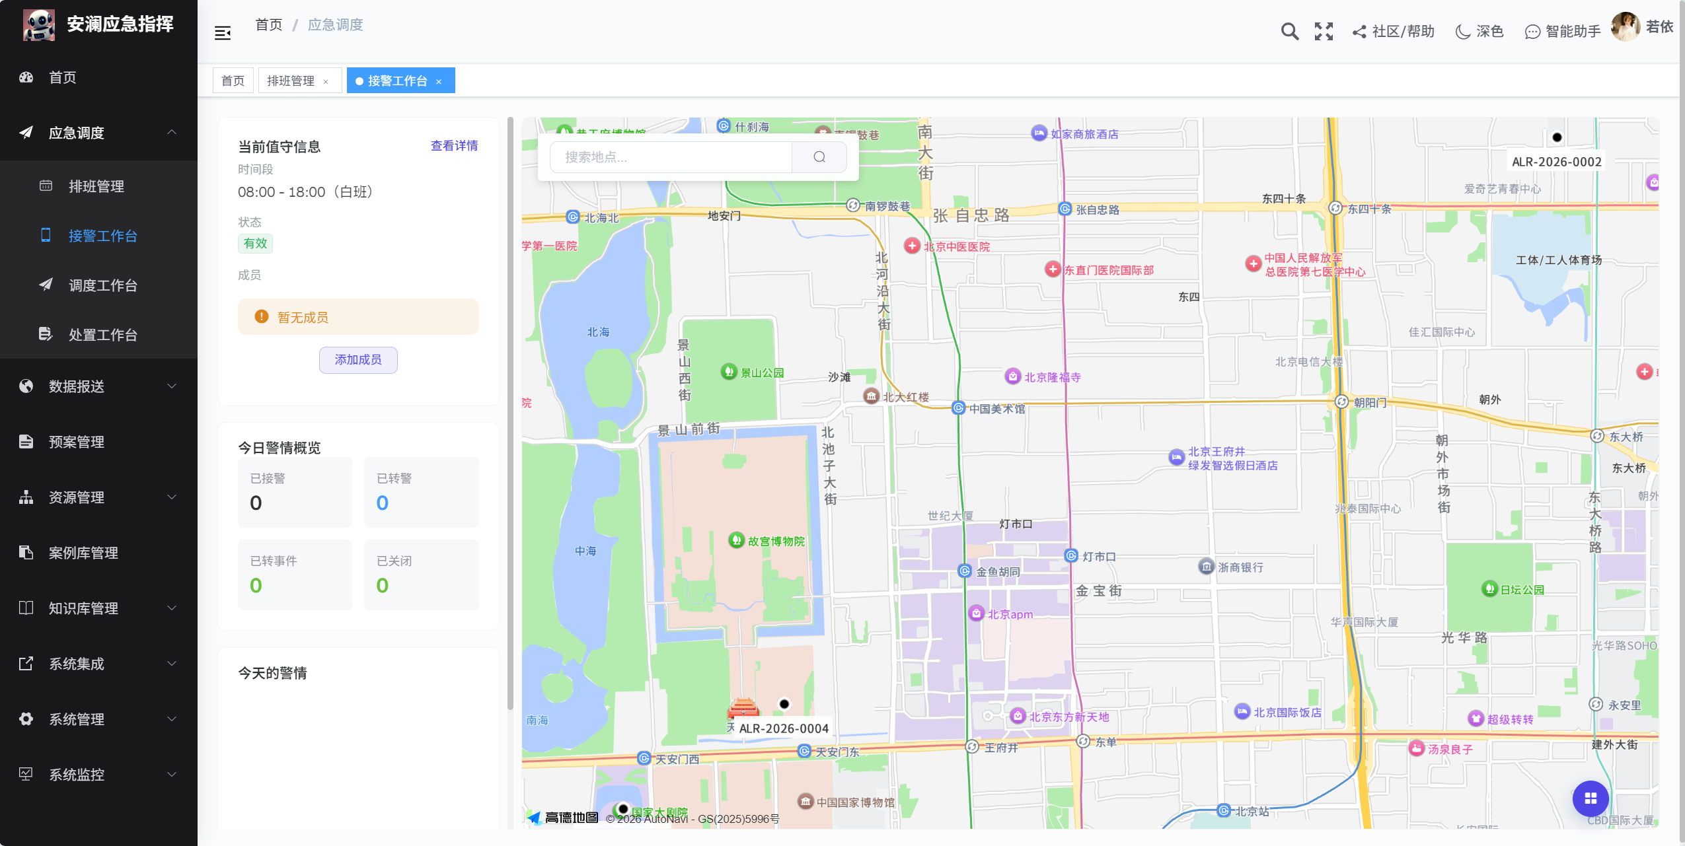Click the 添加成员 button

358,360
